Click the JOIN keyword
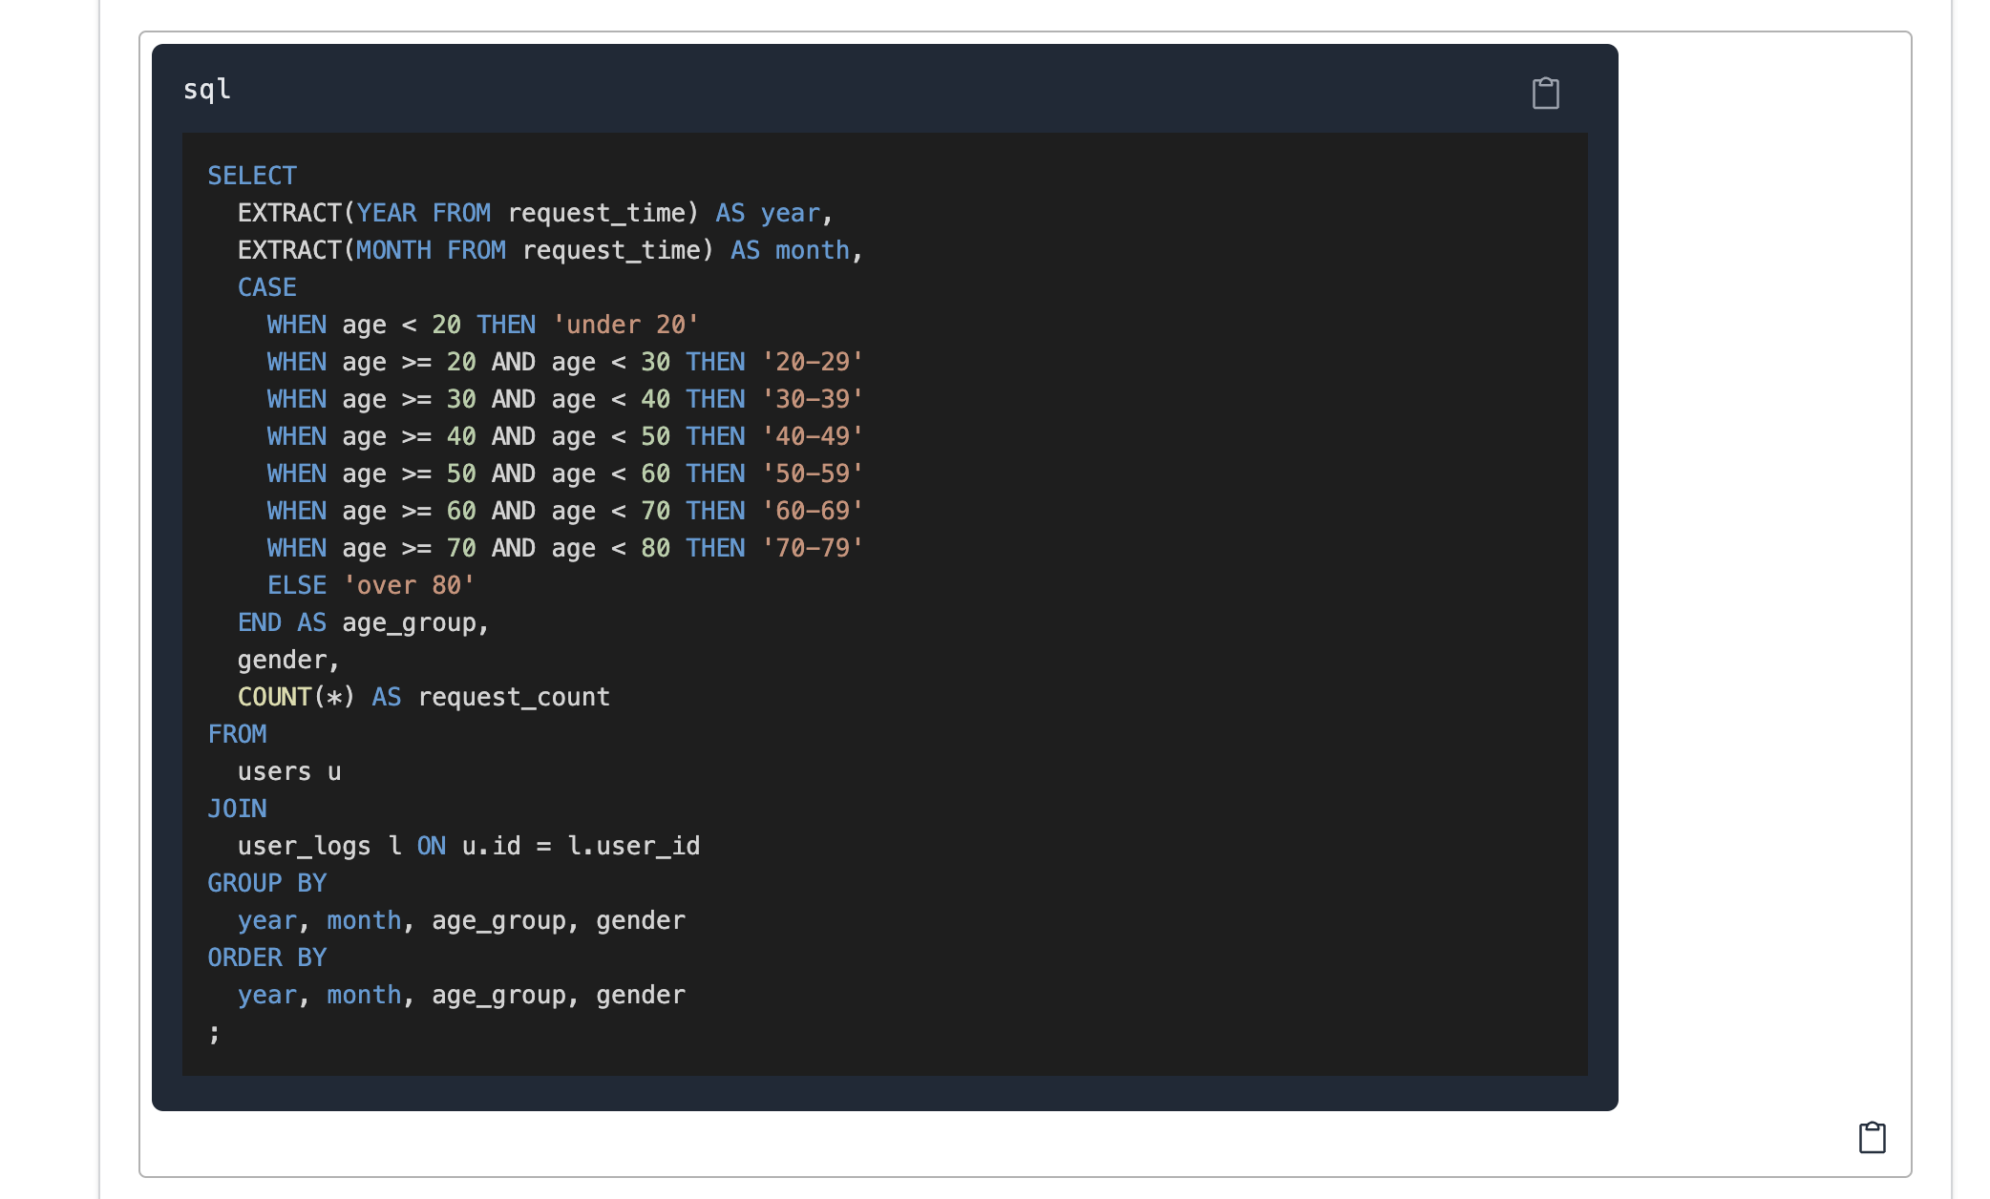The width and height of the screenshot is (1990, 1199). coord(237,809)
